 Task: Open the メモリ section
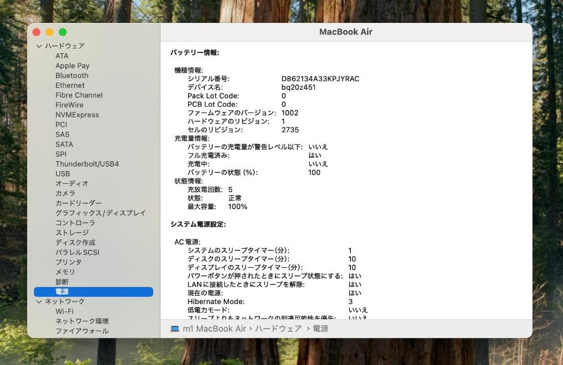point(65,272)
